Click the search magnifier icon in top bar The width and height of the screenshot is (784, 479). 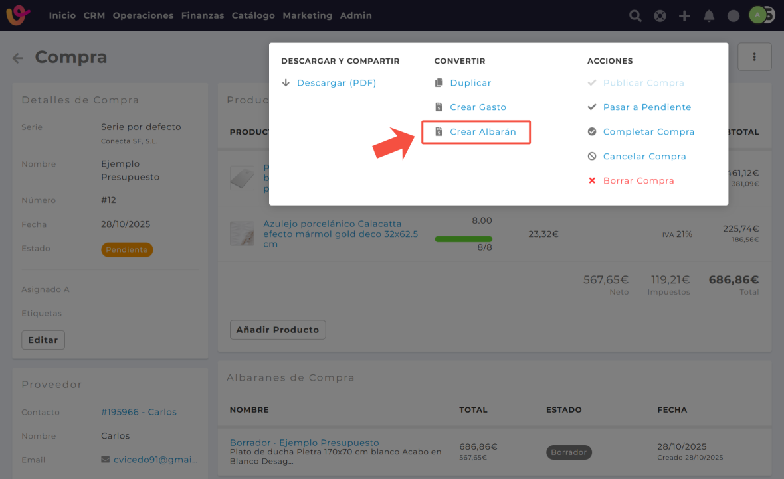click(x=635, y=15)
